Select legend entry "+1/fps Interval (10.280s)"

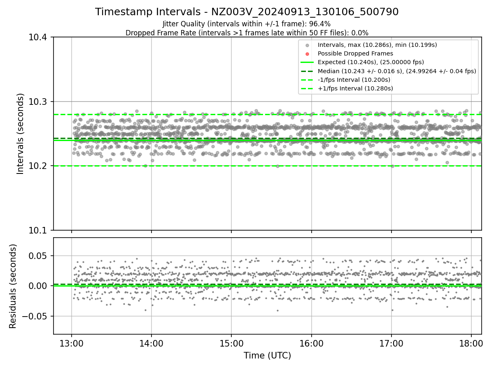tap(355, 88)
